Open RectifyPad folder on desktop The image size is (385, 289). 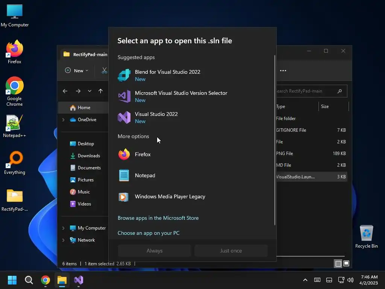[x=15, y=200]
